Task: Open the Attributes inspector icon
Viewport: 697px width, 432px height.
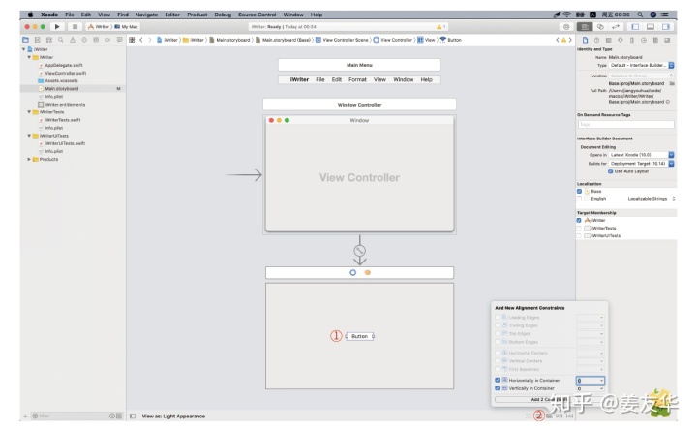Action: point(621,40)
